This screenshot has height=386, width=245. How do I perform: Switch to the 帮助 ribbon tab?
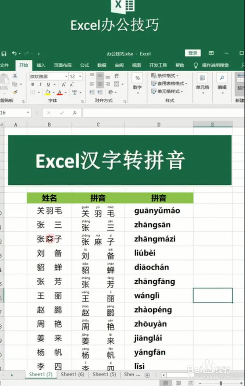(x=180, y=65)
